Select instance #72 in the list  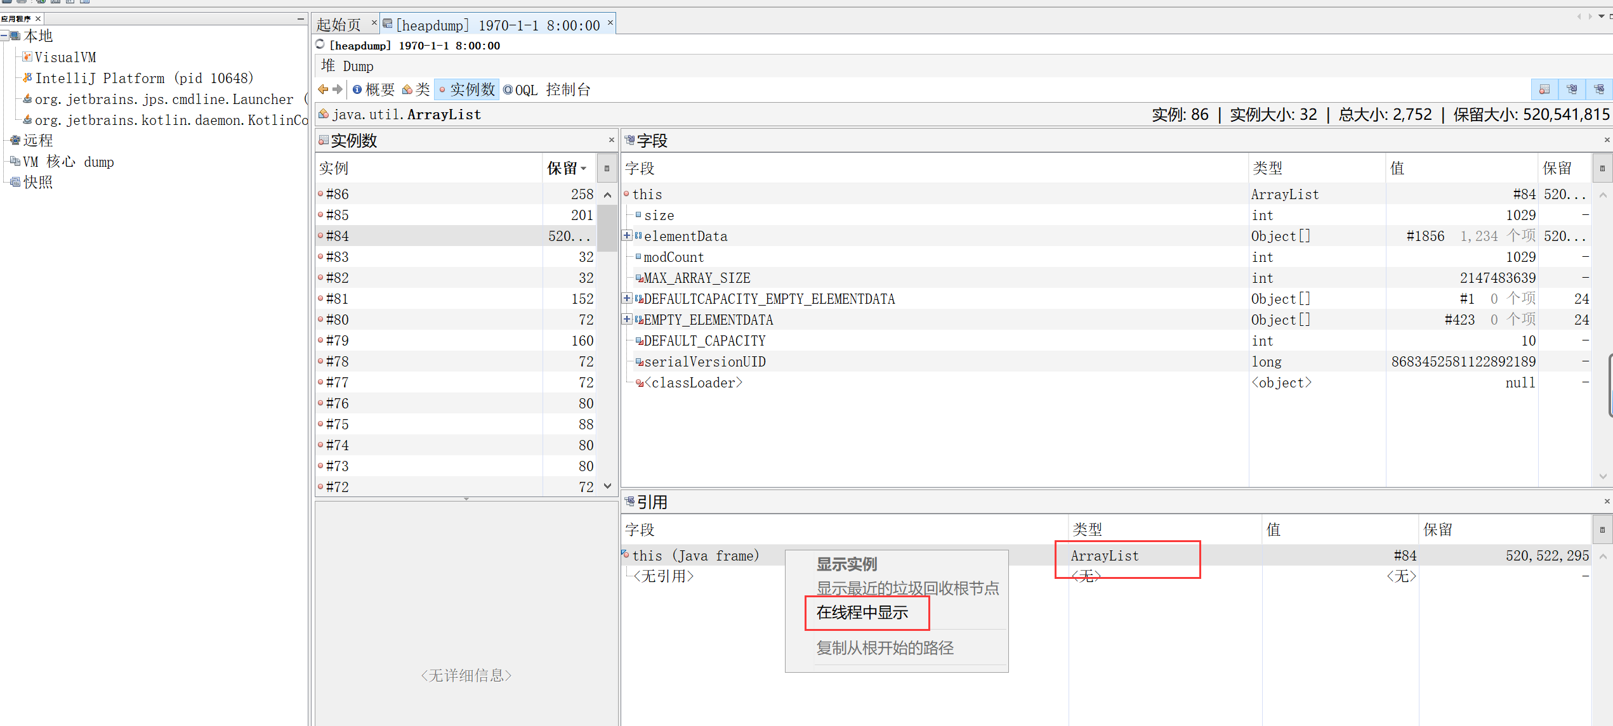[x=456, y=487]
